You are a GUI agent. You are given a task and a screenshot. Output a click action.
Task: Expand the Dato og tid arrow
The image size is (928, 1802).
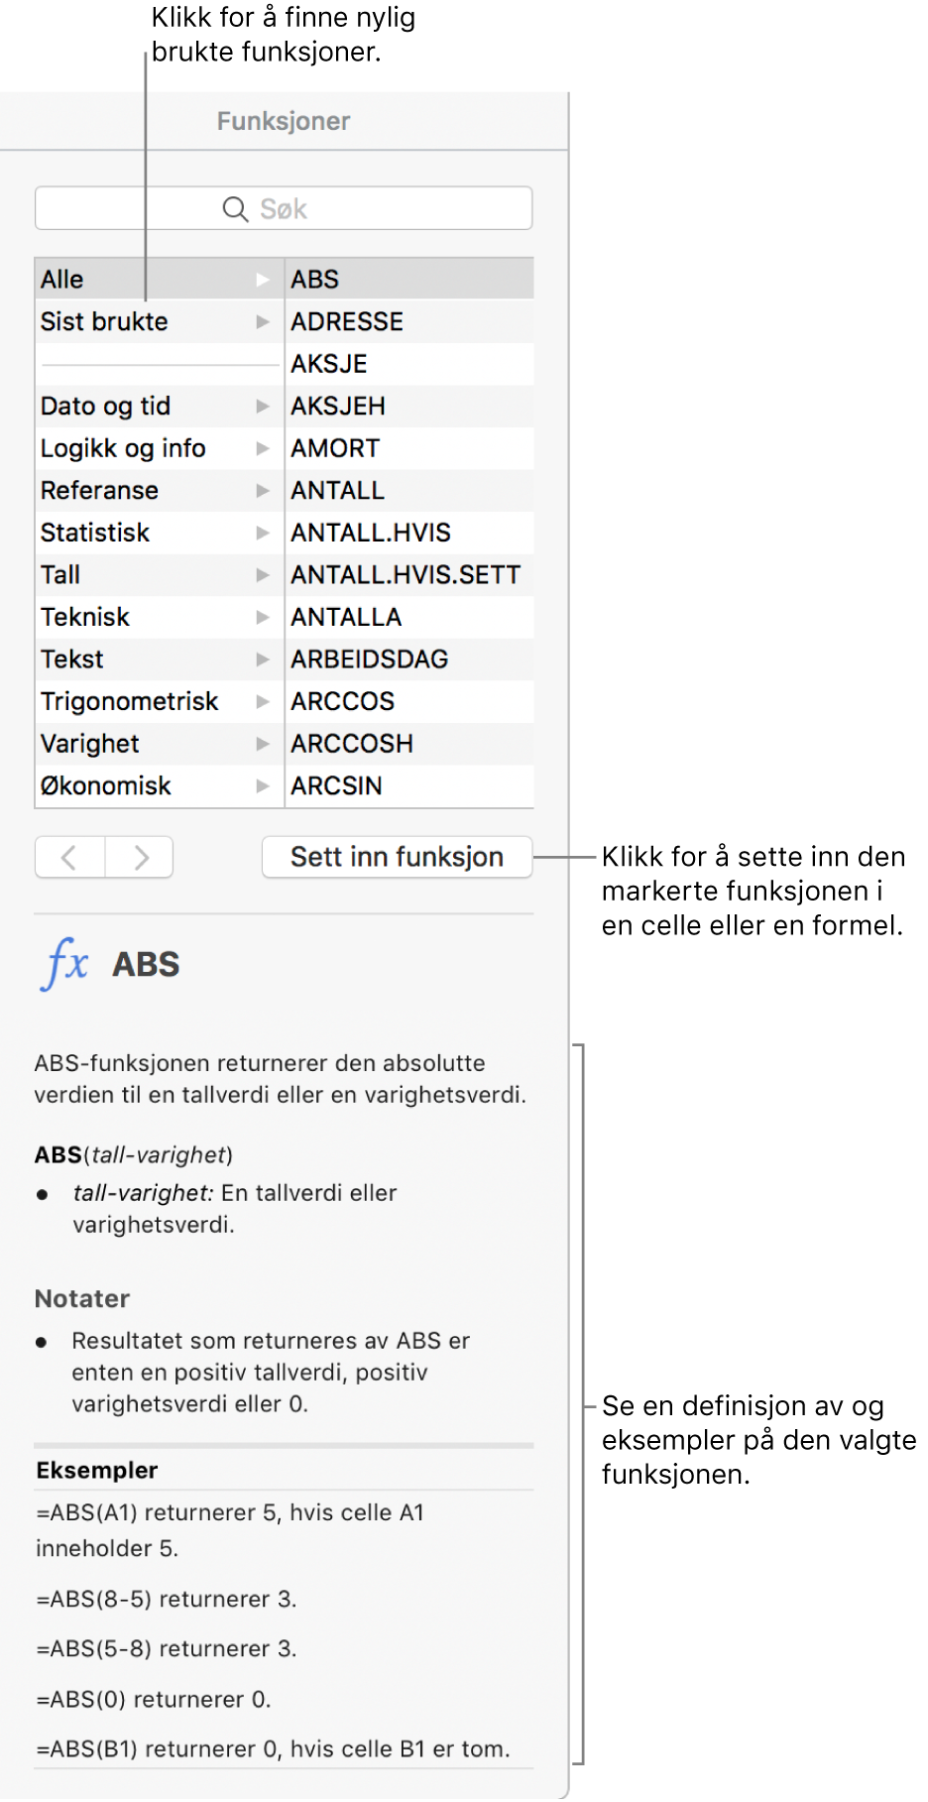[x=262, y=407]
